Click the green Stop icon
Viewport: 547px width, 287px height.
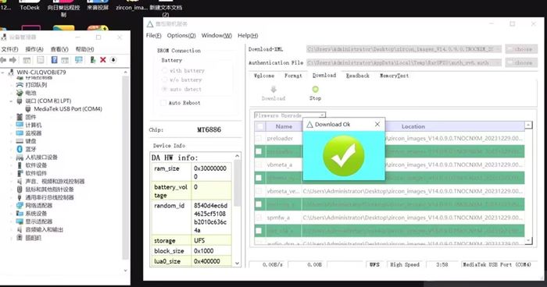(x=316, y=90)
